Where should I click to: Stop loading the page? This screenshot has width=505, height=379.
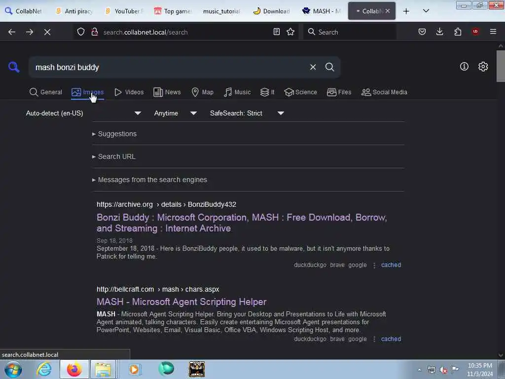(x=47, y=32)
